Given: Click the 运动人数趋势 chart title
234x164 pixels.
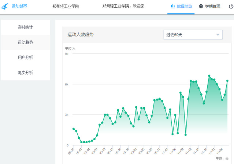Looking at the screenshot, I should point(81,35).
